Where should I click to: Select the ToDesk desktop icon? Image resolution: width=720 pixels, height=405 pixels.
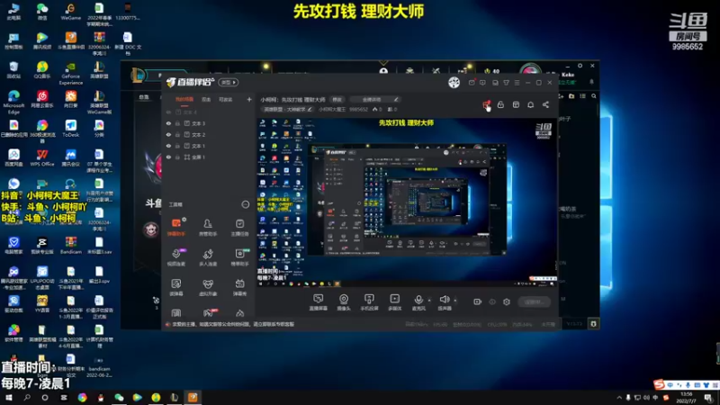(71, 128)
